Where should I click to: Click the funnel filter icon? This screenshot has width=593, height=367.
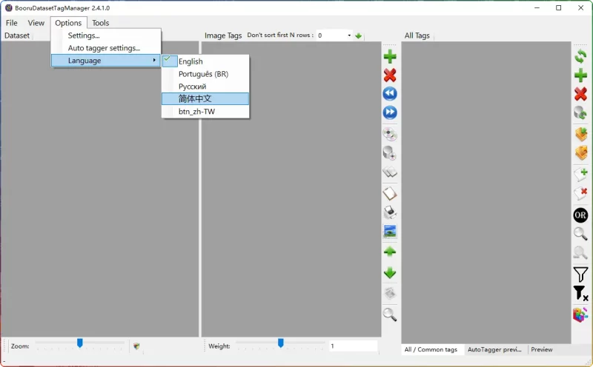click(580, 275)
